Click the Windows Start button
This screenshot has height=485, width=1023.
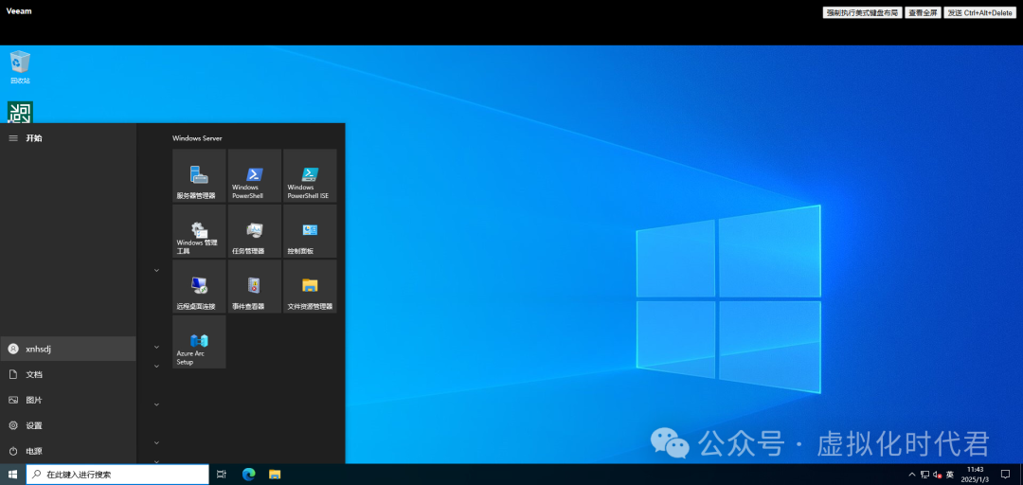[x=12, y=475]
